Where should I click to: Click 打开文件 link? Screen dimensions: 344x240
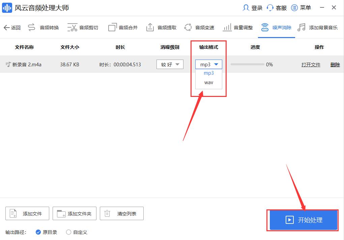pos(311,65)
